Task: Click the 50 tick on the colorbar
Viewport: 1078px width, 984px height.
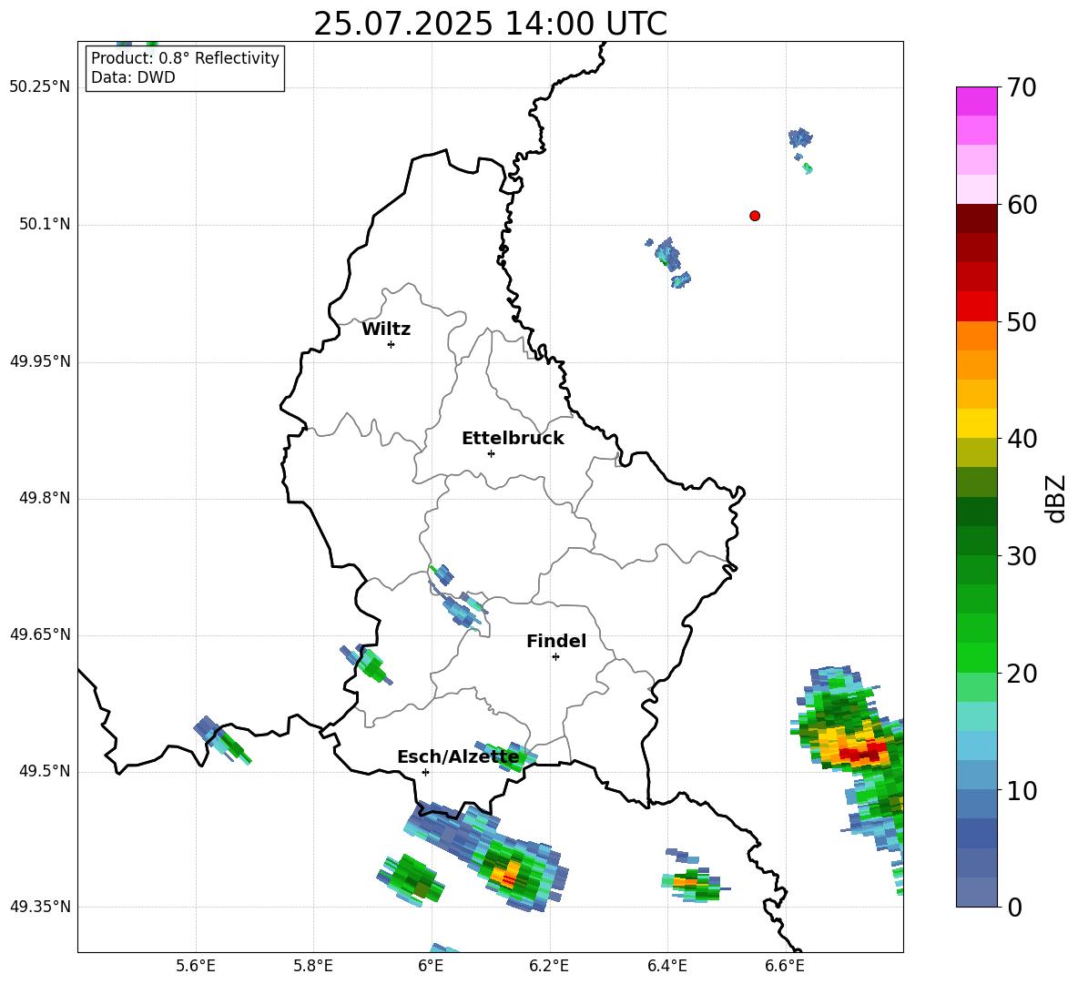Action: click(1022, 322)
